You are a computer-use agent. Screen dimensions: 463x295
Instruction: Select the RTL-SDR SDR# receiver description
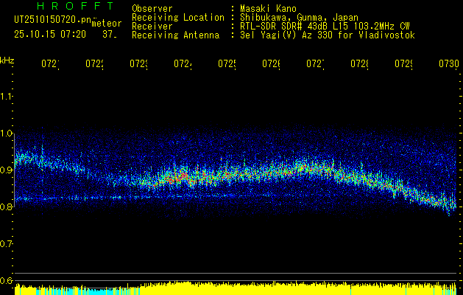point(325,27)
